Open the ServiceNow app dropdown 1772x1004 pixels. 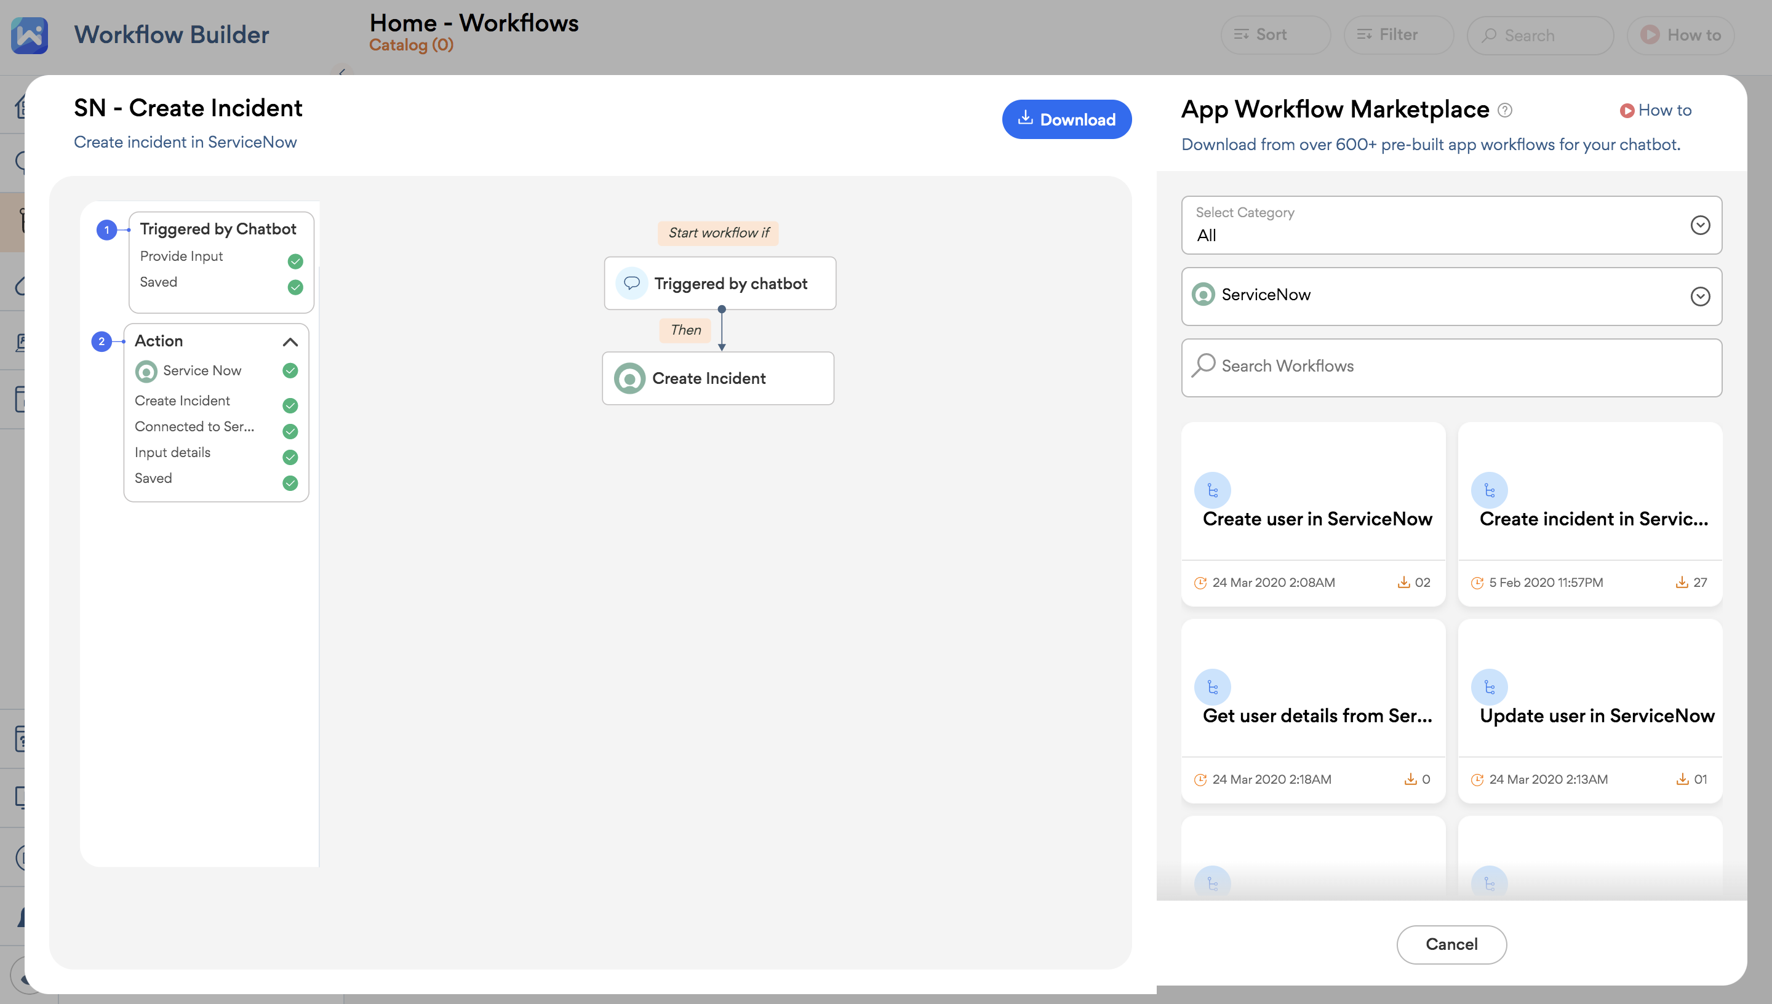pos(1451,297)
